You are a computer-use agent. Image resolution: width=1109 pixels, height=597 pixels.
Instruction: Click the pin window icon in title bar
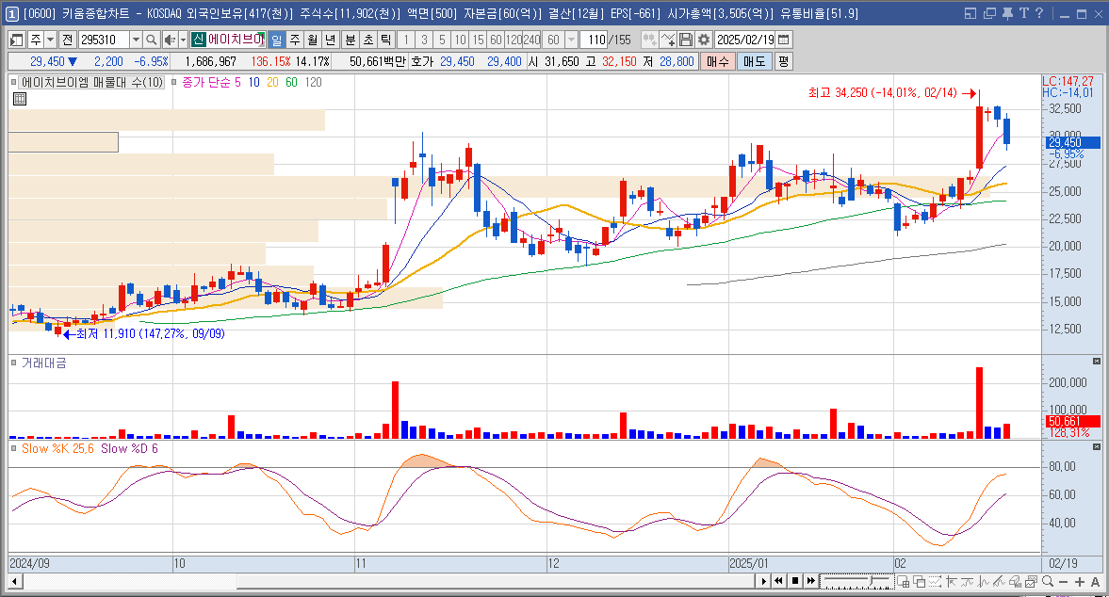[x=1007, y=13]
